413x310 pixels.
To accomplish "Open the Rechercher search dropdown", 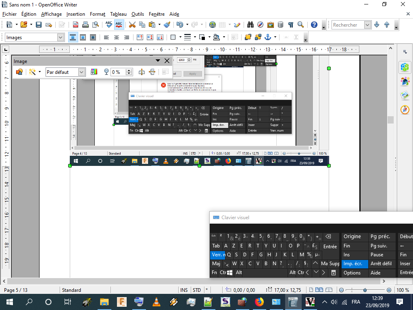I will [x=367, y=25].
